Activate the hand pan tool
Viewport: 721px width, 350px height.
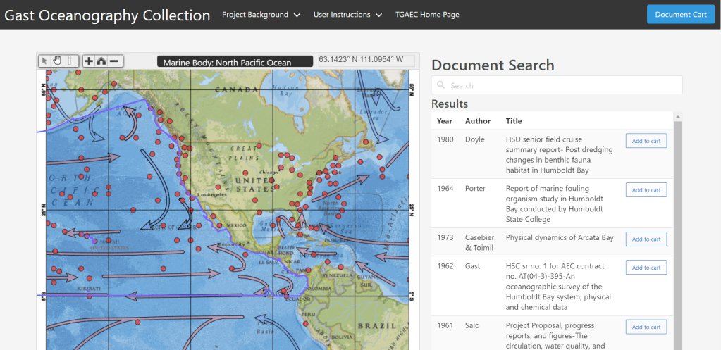point(57,61)
